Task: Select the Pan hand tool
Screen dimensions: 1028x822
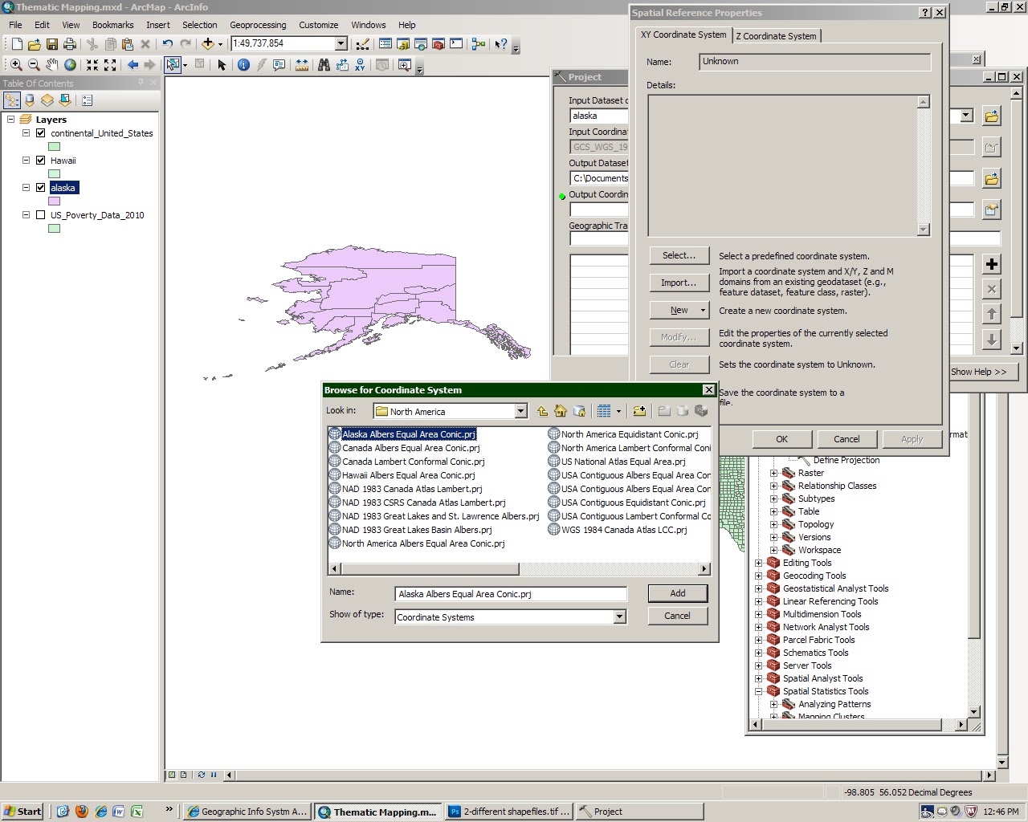Action: (x=52, y=65)
